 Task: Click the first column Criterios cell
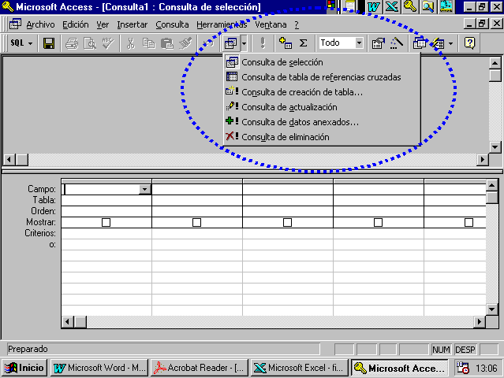tap(106, 233)
